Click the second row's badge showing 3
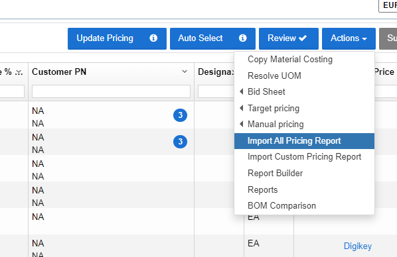The width and height of the screenshot is (397, 257). point(181,142)
